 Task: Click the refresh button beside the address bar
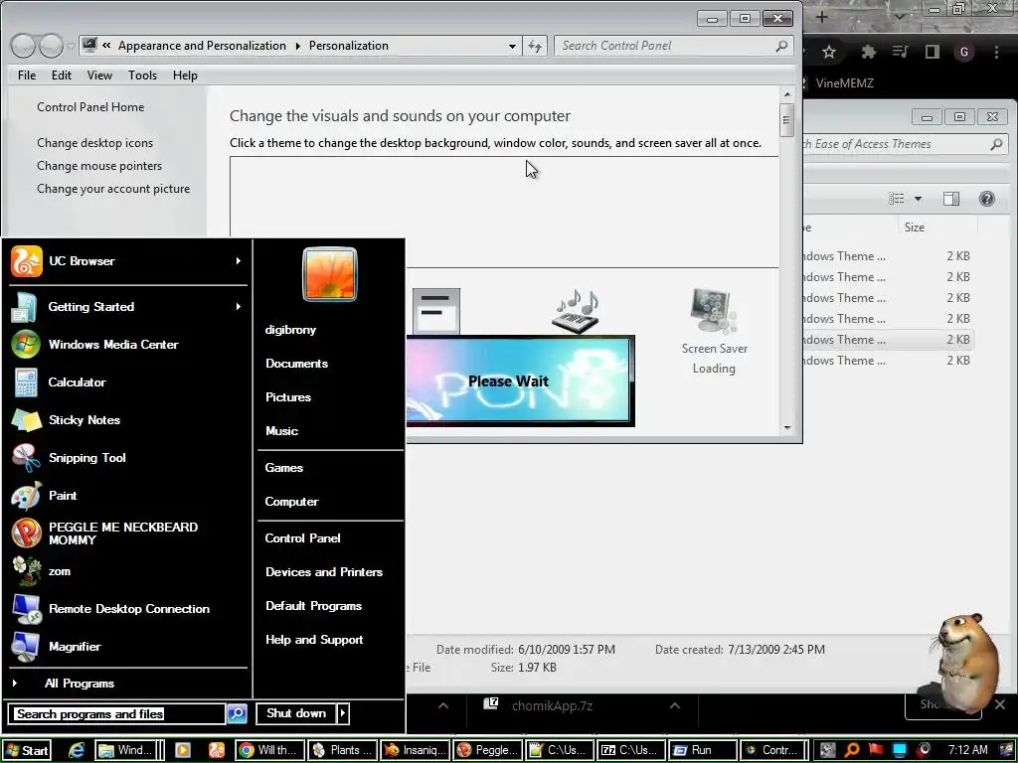click(534, 46)
